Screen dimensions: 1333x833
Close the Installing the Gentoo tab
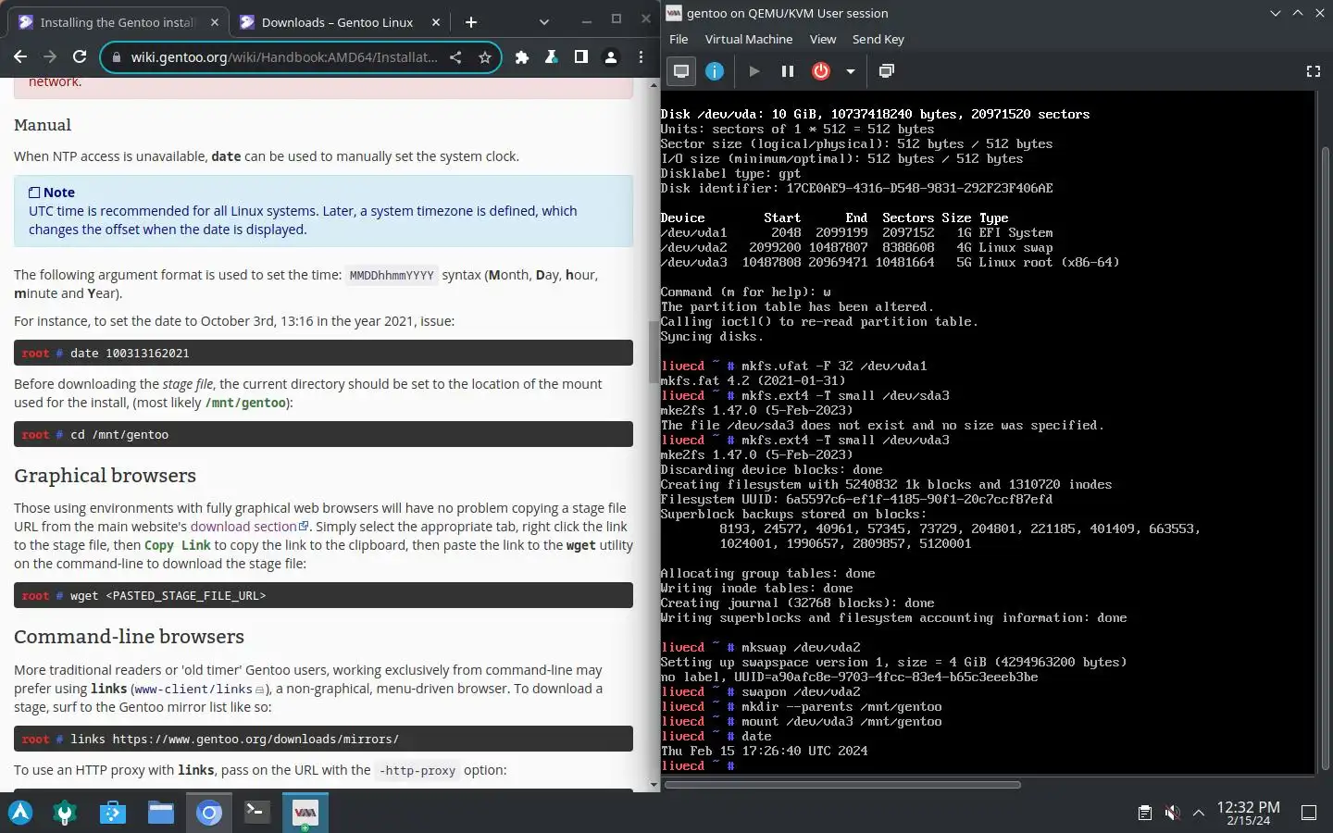(215, 22)
